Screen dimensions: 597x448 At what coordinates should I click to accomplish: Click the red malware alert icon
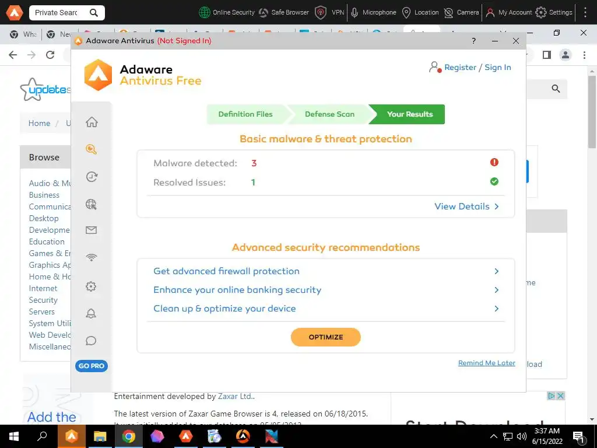pos(494,162)
